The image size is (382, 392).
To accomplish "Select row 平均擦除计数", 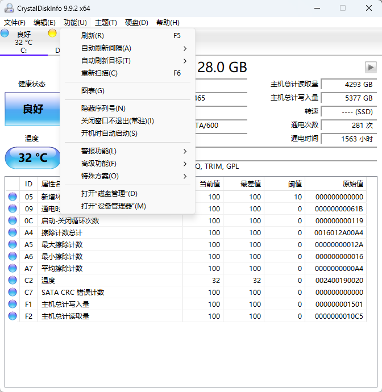I will click(186, 268).
